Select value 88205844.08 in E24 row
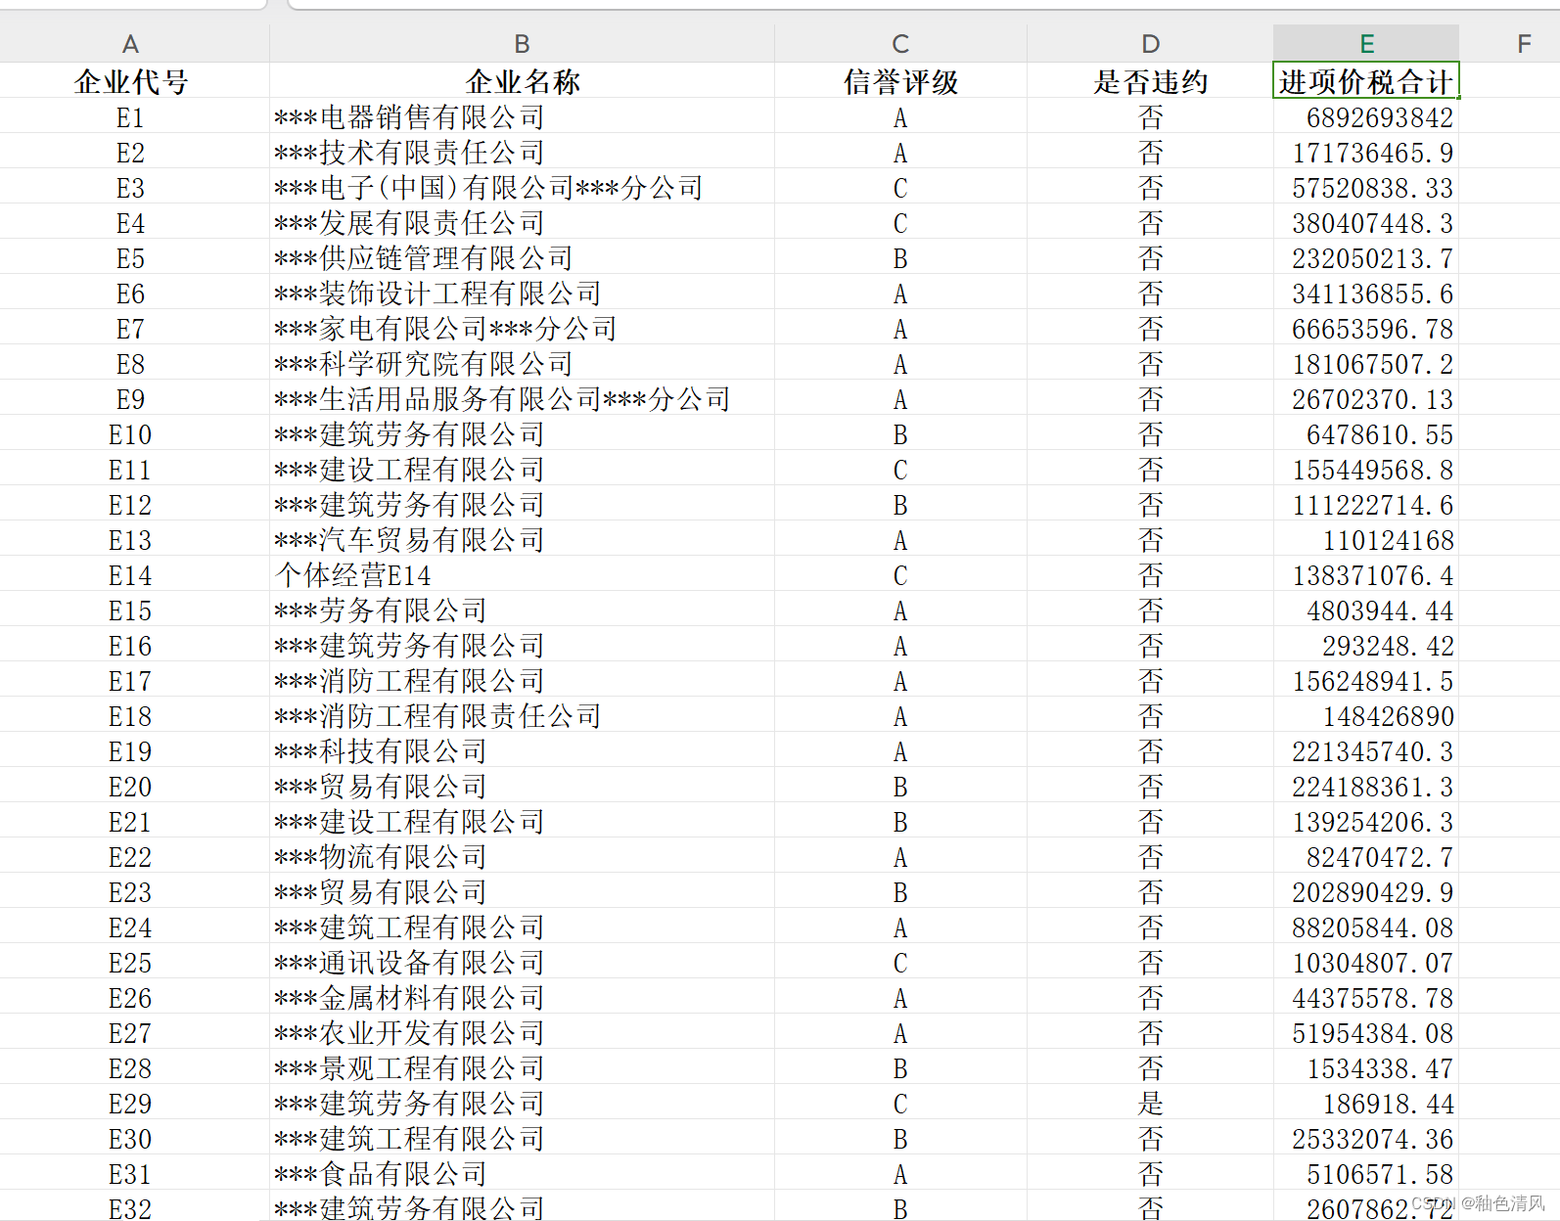1560x1221 pixels. (x=1366, y=927)
